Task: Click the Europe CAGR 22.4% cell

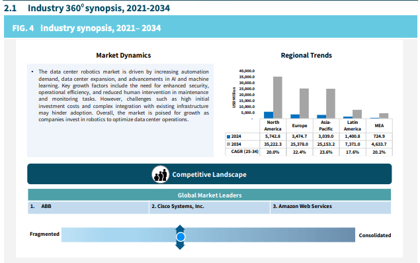Action: click(300, 152)
